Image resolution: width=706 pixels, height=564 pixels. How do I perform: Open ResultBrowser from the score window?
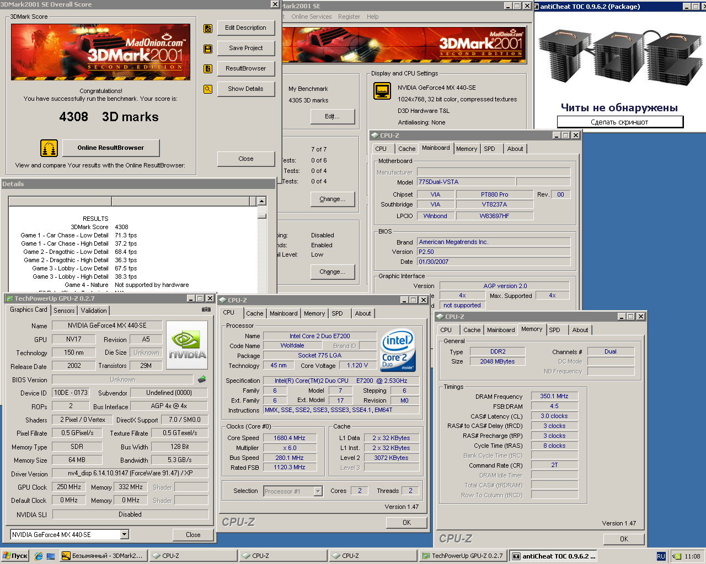[x=245, y=69]
